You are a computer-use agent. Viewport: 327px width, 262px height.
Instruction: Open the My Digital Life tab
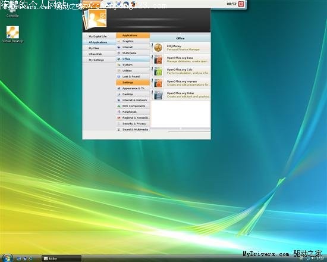point(99,36)
